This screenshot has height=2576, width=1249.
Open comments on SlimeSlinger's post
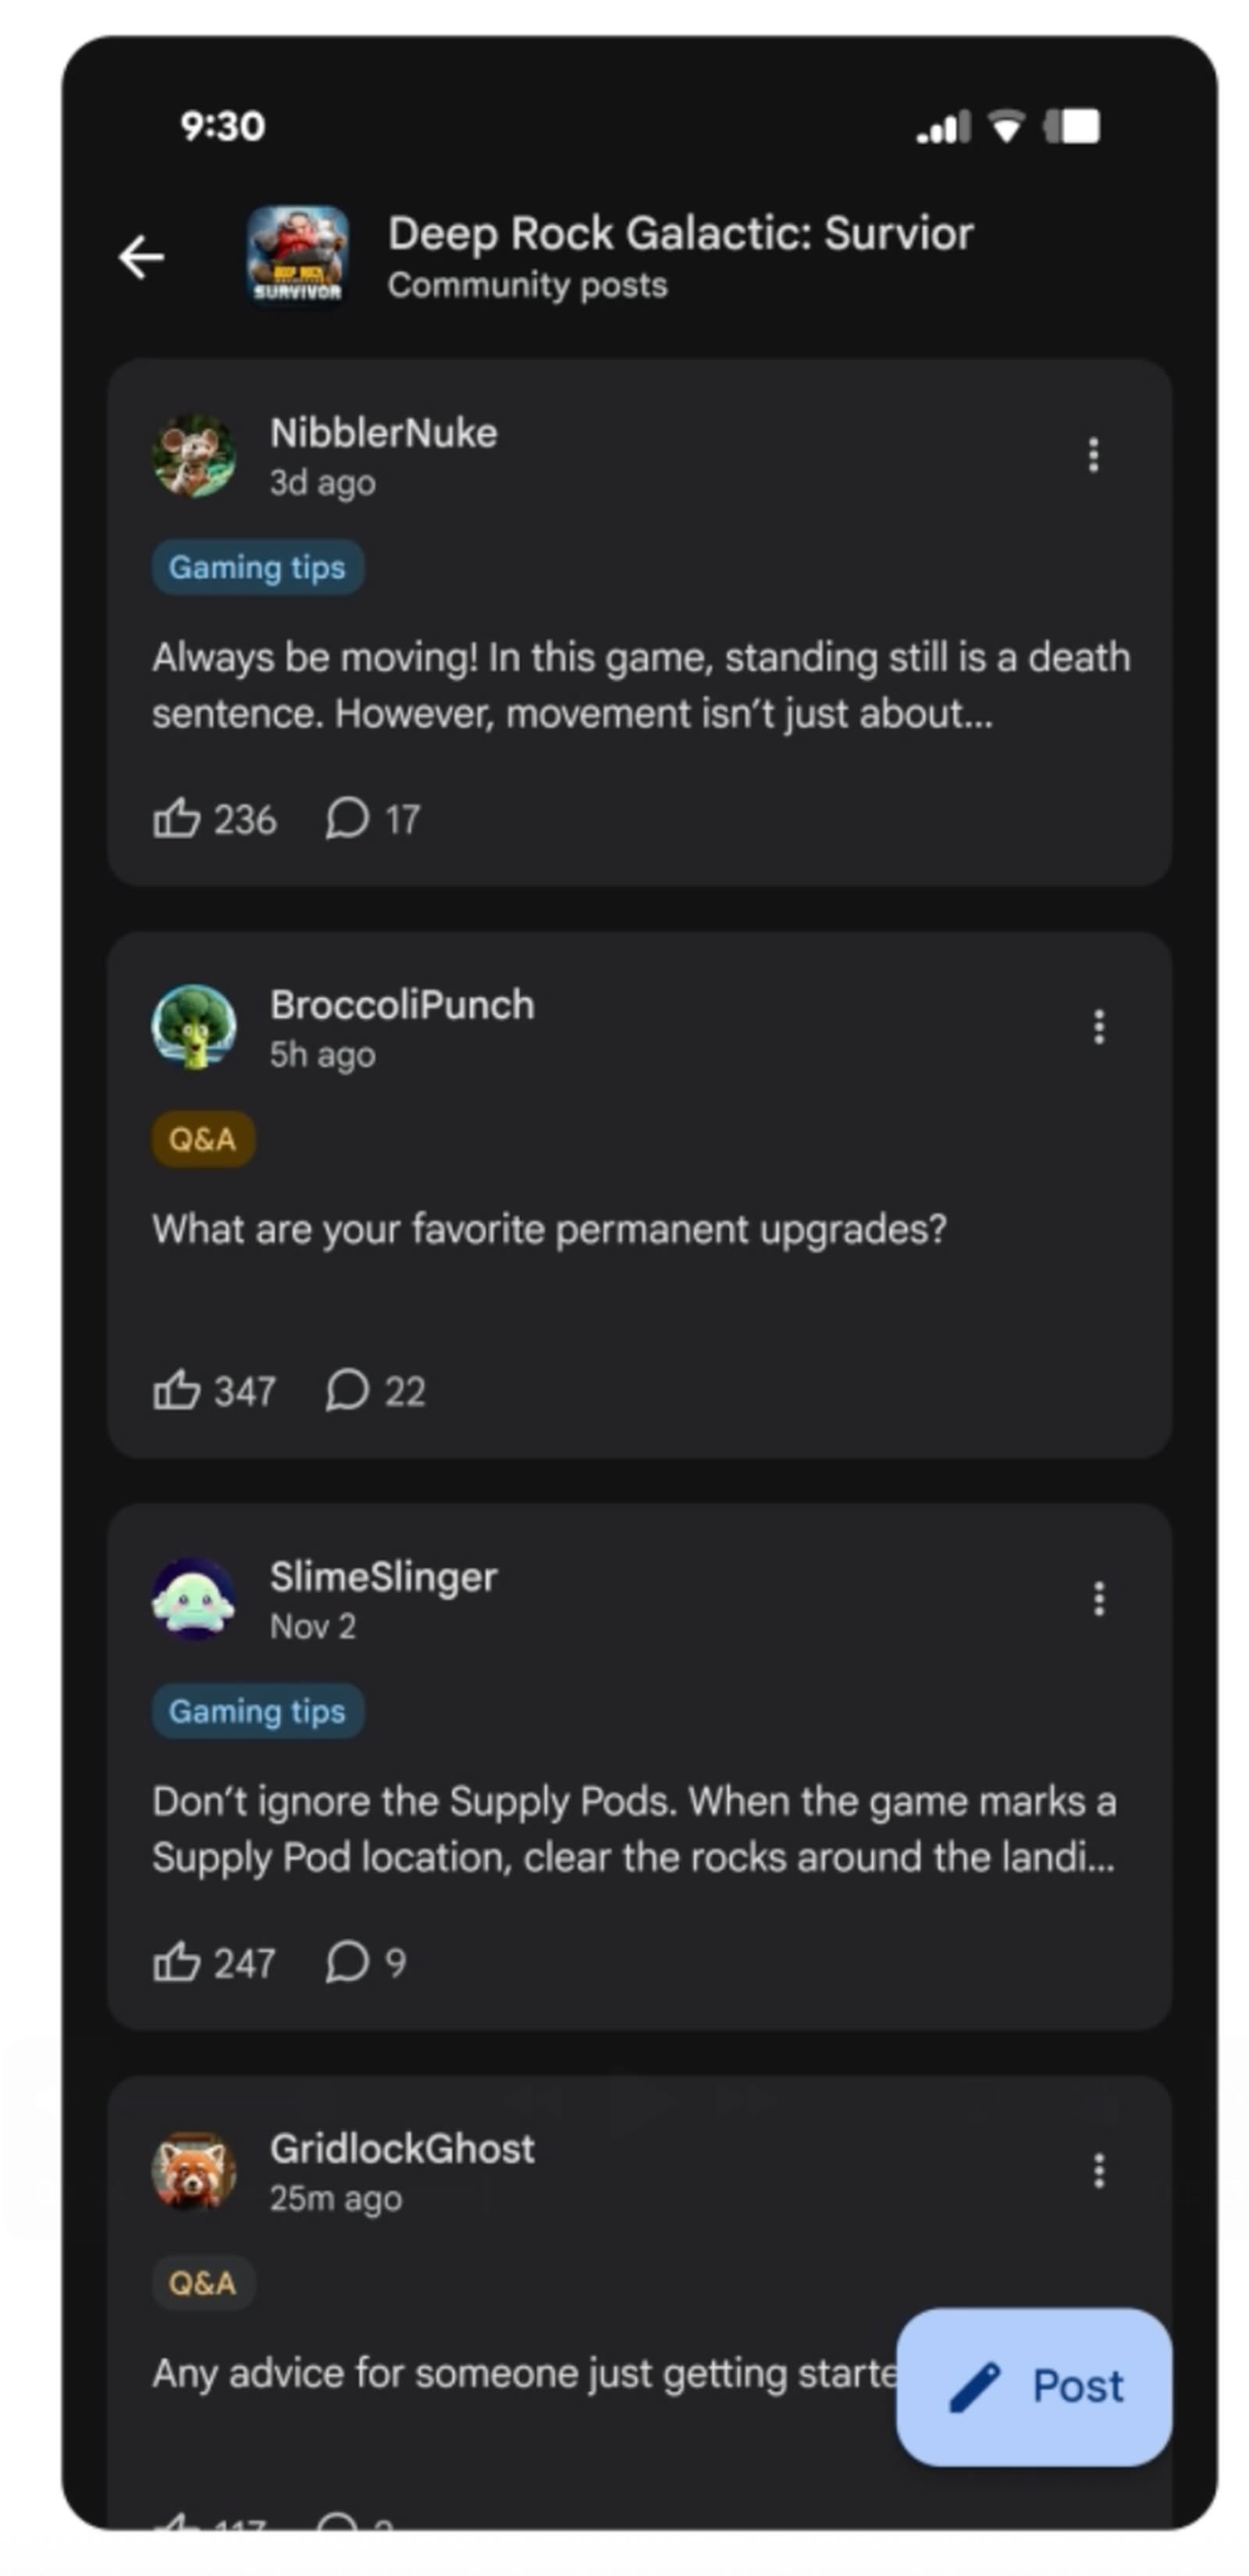(x=347, y=1962)
